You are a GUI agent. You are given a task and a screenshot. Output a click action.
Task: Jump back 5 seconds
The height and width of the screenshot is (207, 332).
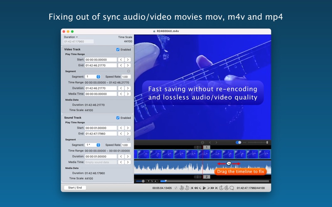(187, 188)
